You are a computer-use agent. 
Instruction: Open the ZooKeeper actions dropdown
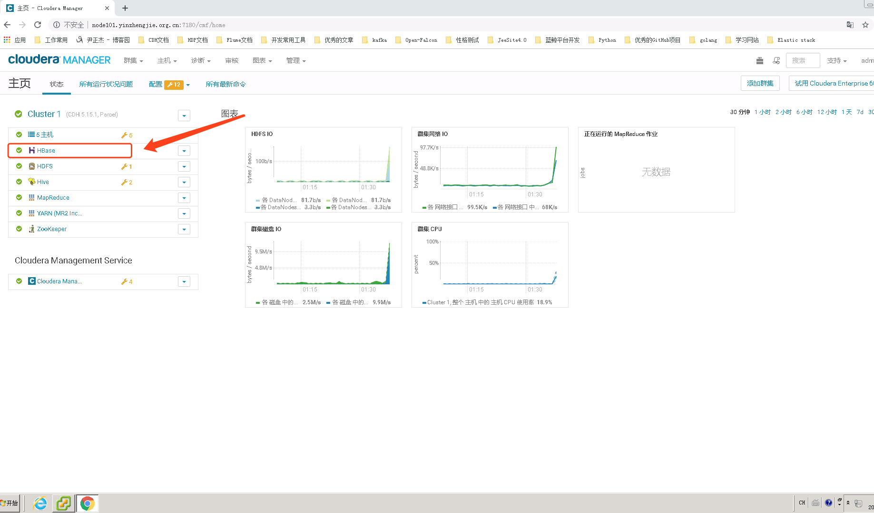184,229
